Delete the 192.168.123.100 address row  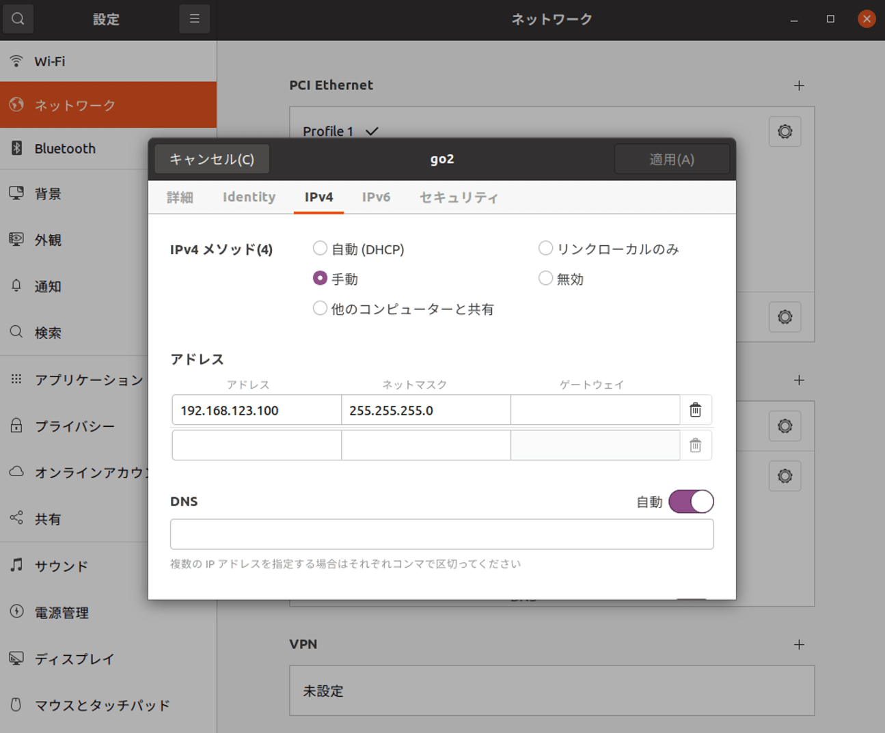coord(695,410)
